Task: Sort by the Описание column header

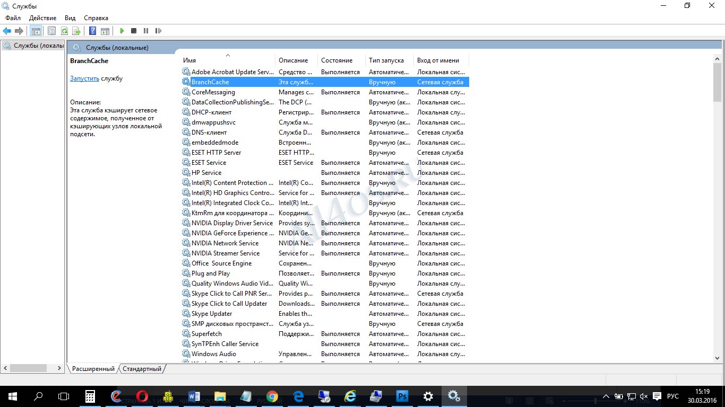Action: (296, 60)
